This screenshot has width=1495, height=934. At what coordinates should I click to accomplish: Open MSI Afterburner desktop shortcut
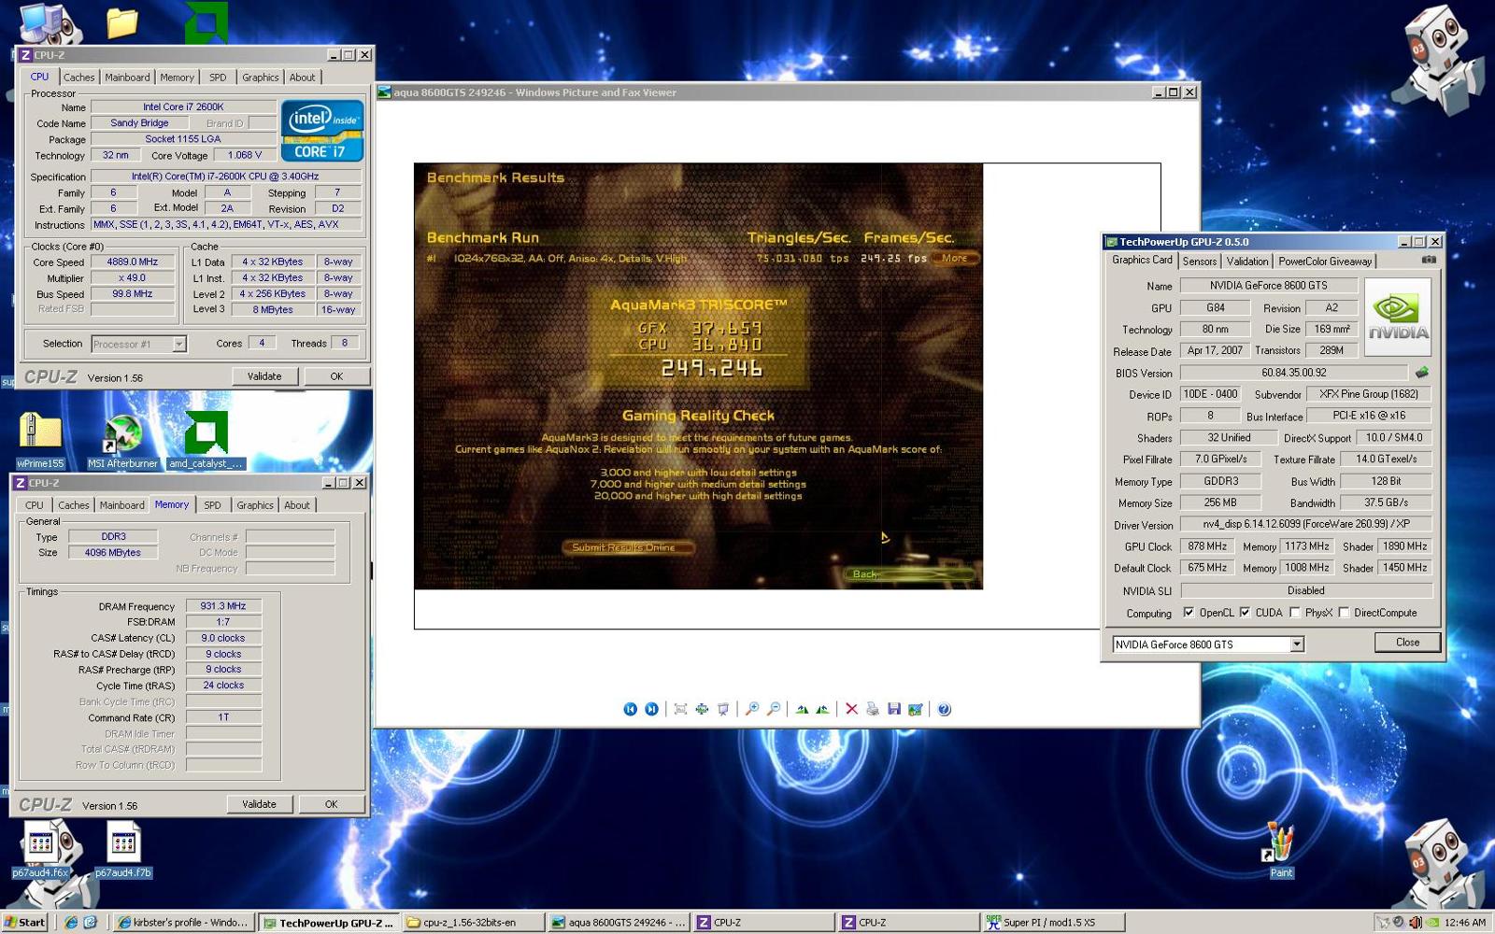tap(122, 440)
